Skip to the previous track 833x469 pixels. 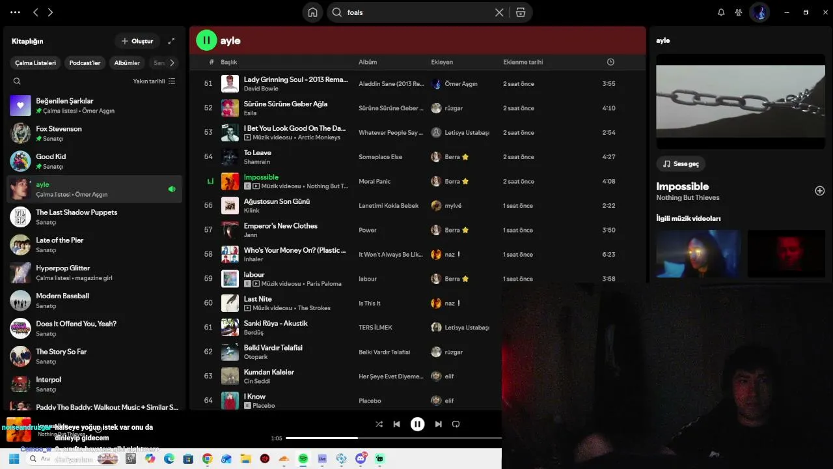pos(396,424)
